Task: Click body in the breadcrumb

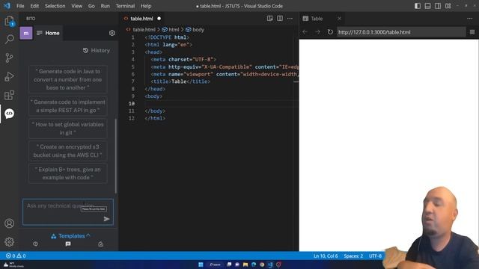Action: (198, 30)
